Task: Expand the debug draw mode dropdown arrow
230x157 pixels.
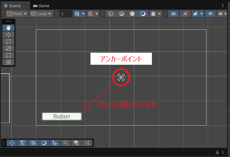Action: point(159,14)
